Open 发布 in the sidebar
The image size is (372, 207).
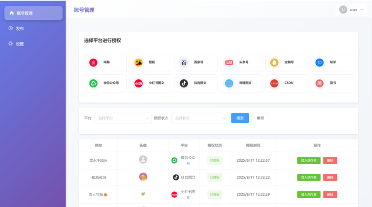point(33,28)
